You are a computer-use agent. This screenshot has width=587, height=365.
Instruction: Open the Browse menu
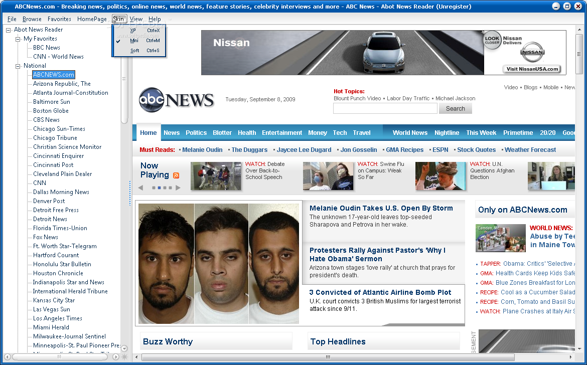point(32,19)
